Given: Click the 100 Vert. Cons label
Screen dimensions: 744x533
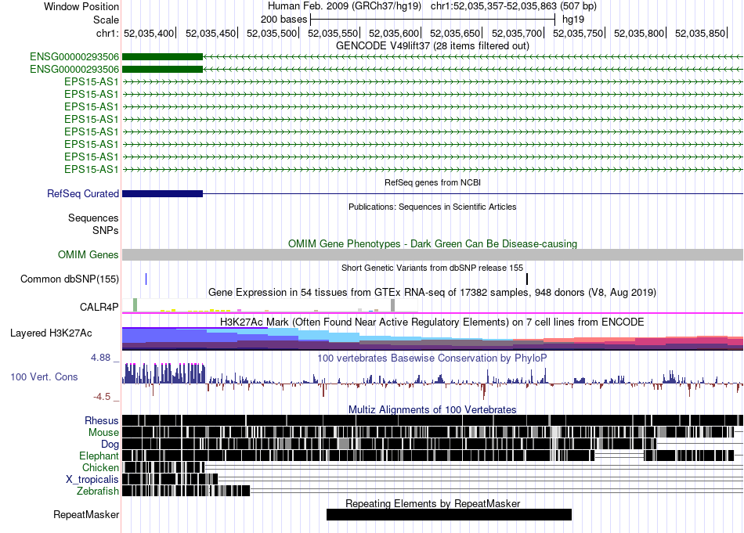Looking at the screenshot, I should tap(44, 376).
